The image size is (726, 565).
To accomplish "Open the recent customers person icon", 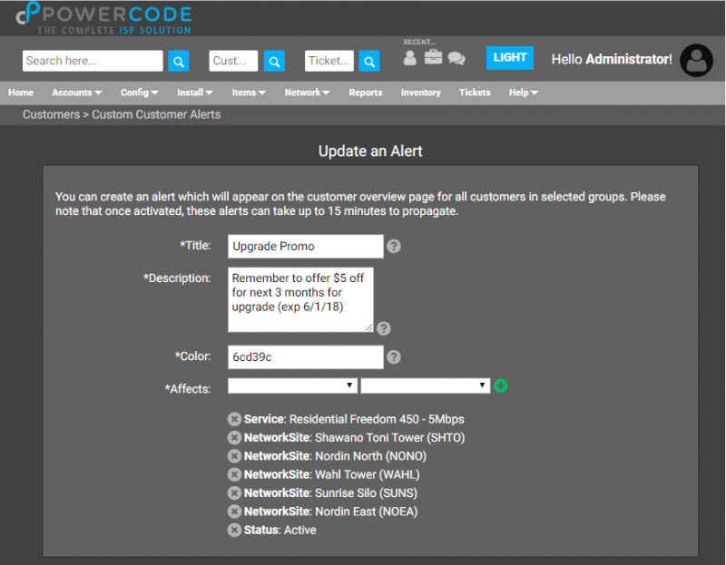I will pos(409,58).
